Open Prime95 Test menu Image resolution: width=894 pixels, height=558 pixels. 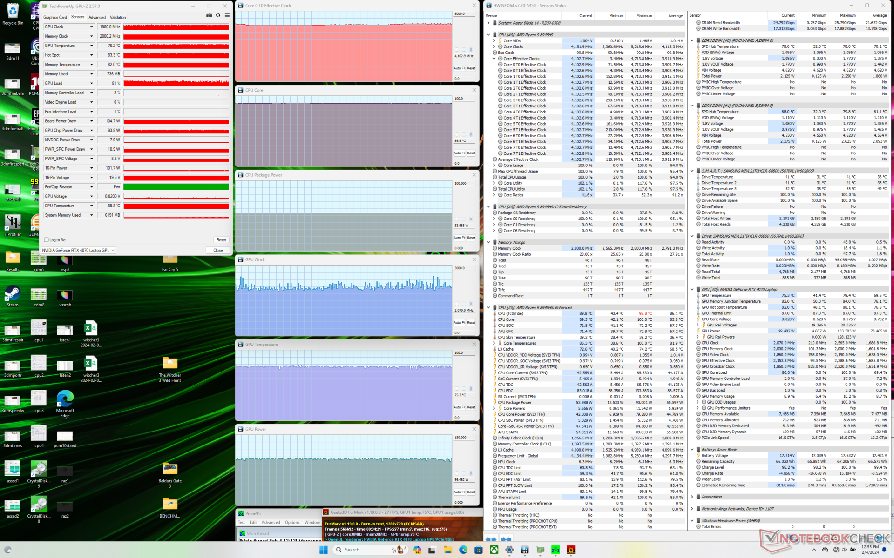241,523
